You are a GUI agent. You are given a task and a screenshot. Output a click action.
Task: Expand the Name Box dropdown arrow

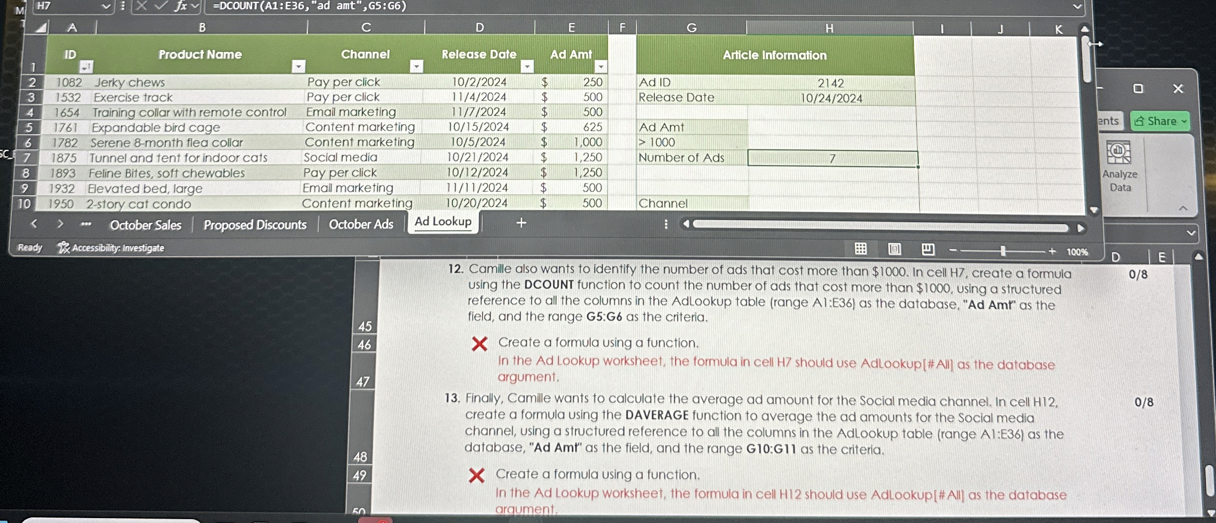click(x=106, y=6)
